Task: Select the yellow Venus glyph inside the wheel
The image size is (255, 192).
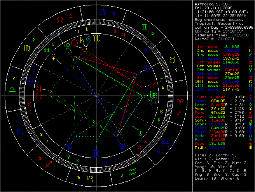Action: [x=54, y=58]
